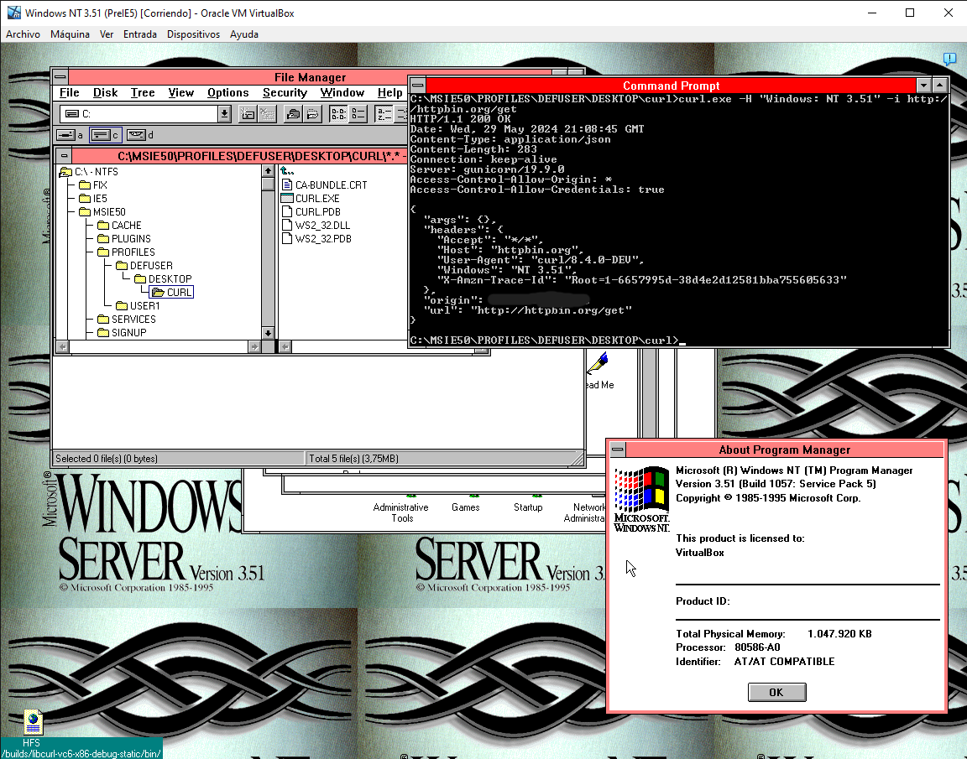Open VirtualBox Dispositivos menu
Image resolution: width=967 pixels, height=759 pixels.
coord(193,34)
